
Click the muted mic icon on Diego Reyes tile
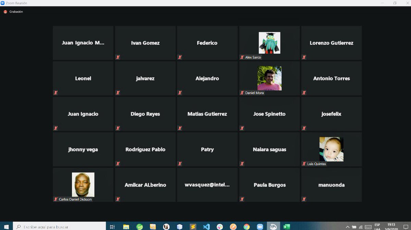[118, 128]
